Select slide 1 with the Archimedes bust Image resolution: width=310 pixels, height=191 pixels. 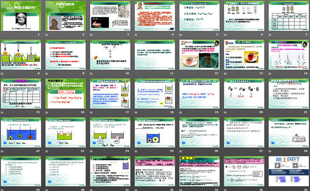click(x=21, y=16)
